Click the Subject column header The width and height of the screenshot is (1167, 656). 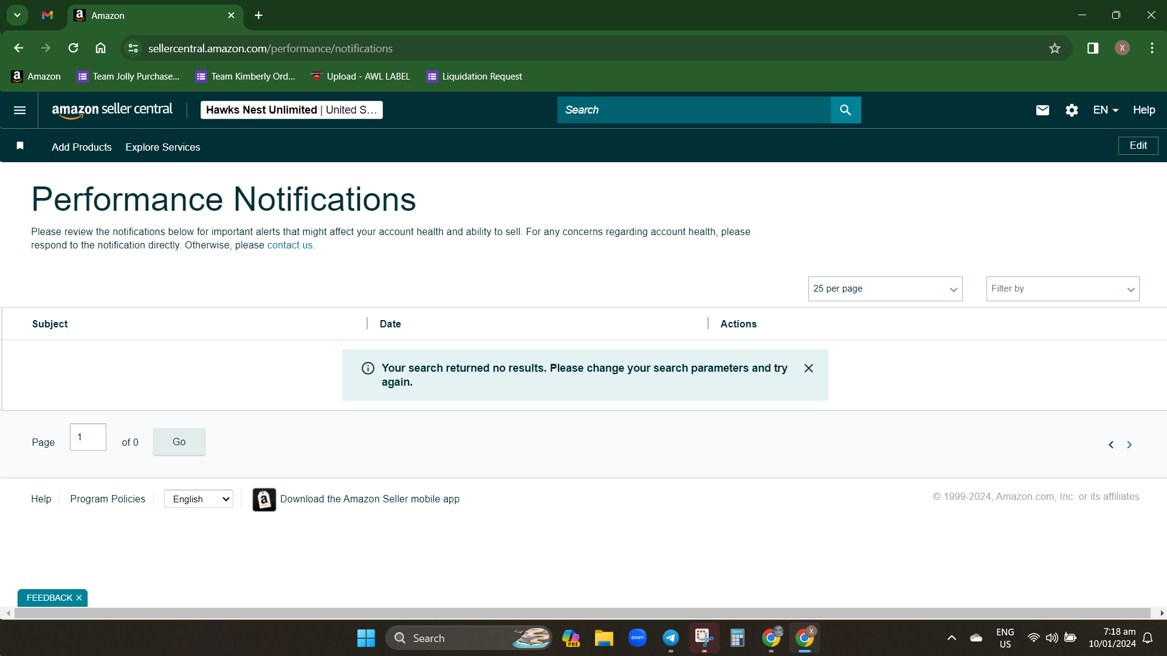tap(50, 324)
